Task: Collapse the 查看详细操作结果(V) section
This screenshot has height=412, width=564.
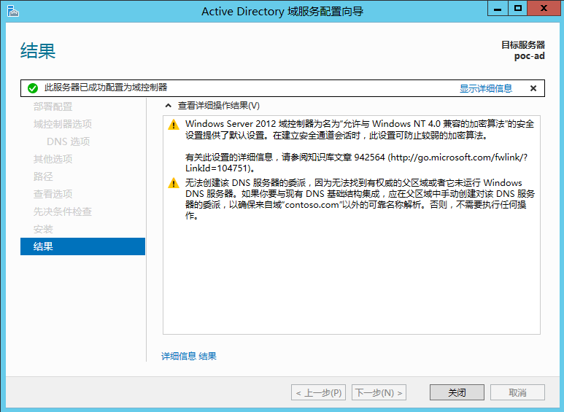Action: click(x=168, y=106)
